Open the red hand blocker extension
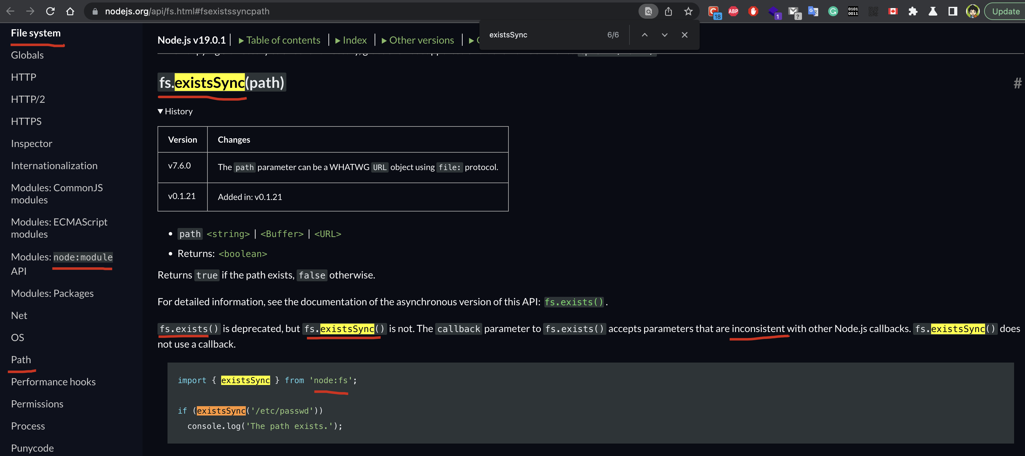Image resolution: width=1025 pixels, height=456 pixels. [x=753, y=12]
